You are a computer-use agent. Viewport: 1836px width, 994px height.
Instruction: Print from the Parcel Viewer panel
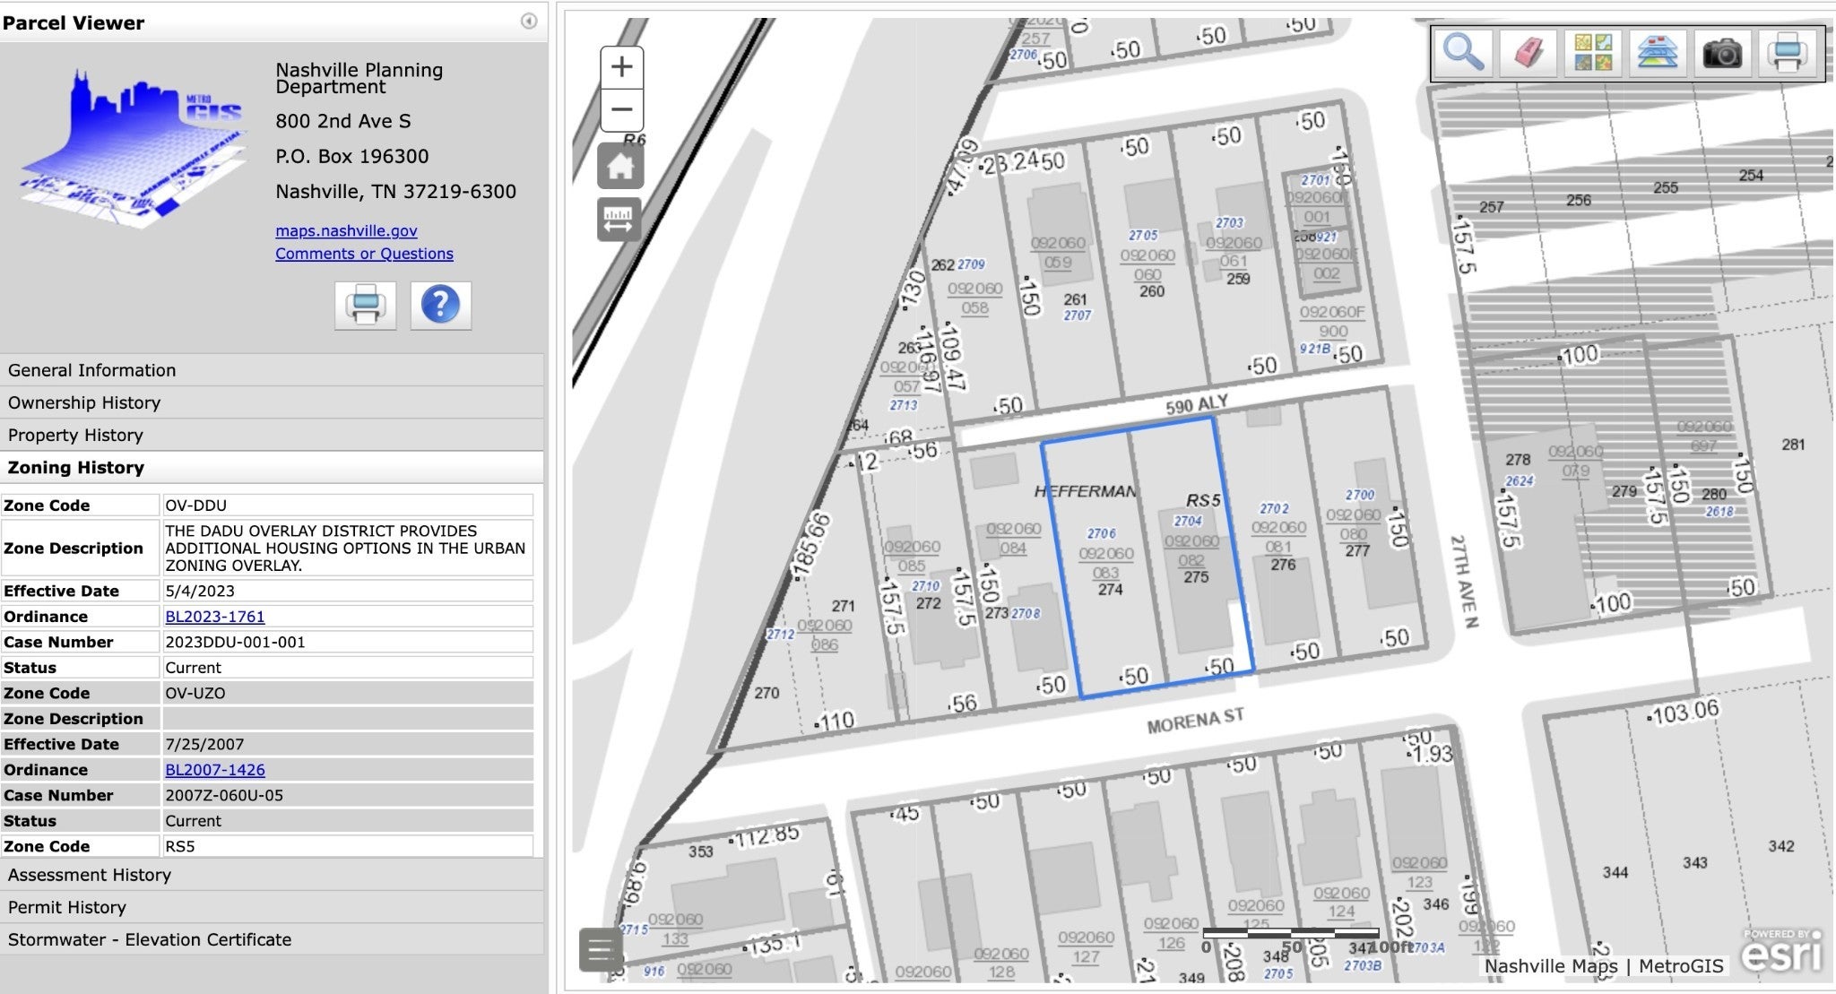tap(366, 305)
